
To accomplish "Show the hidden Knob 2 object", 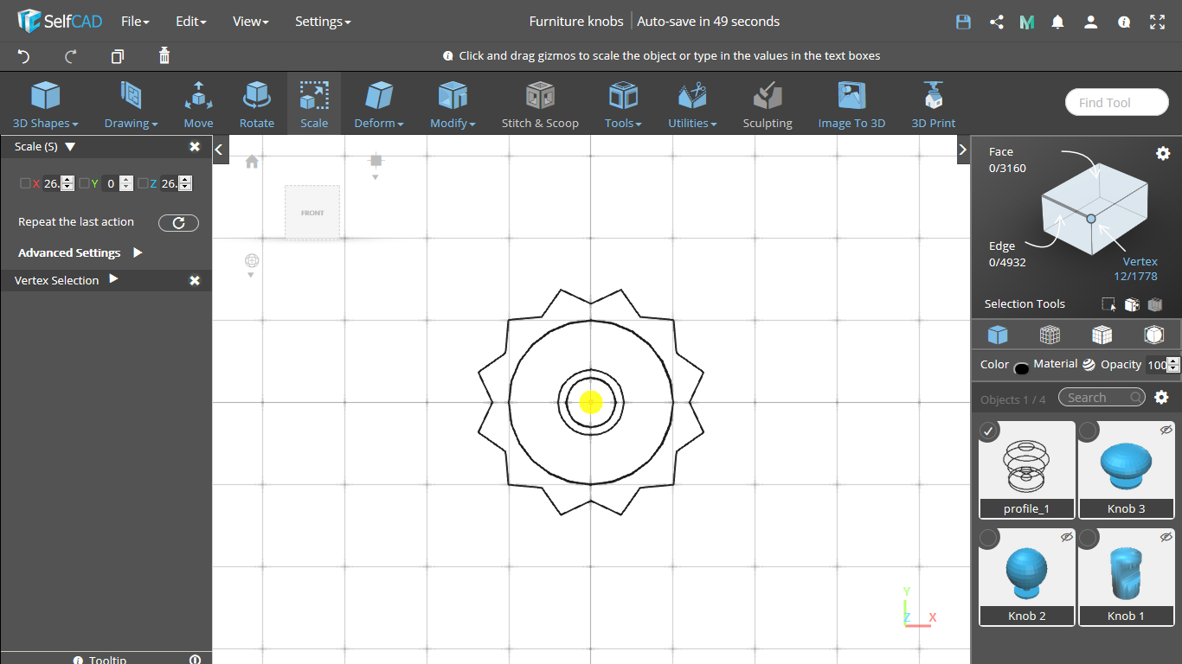I will pyautogui.click(x=1066, y=537).
